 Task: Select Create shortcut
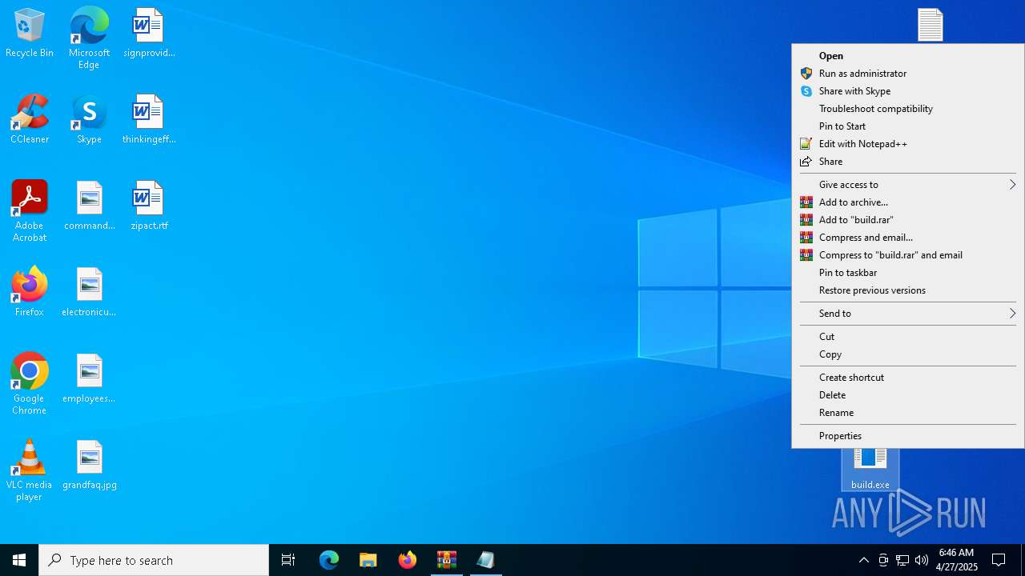coord(908,378)
